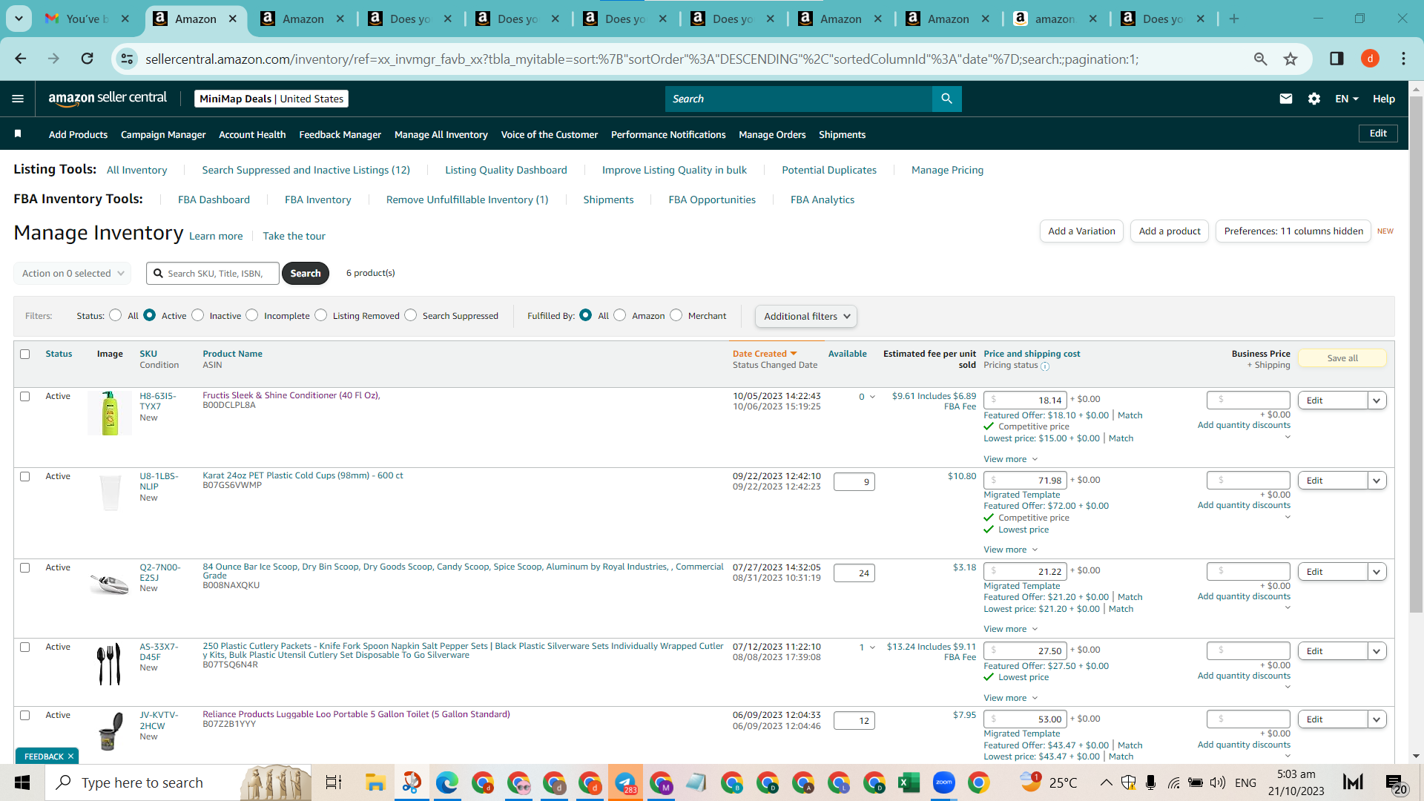The image size is (1424, 801).
Task: Open a new browser tab
Action: [x=1234, y=19]
